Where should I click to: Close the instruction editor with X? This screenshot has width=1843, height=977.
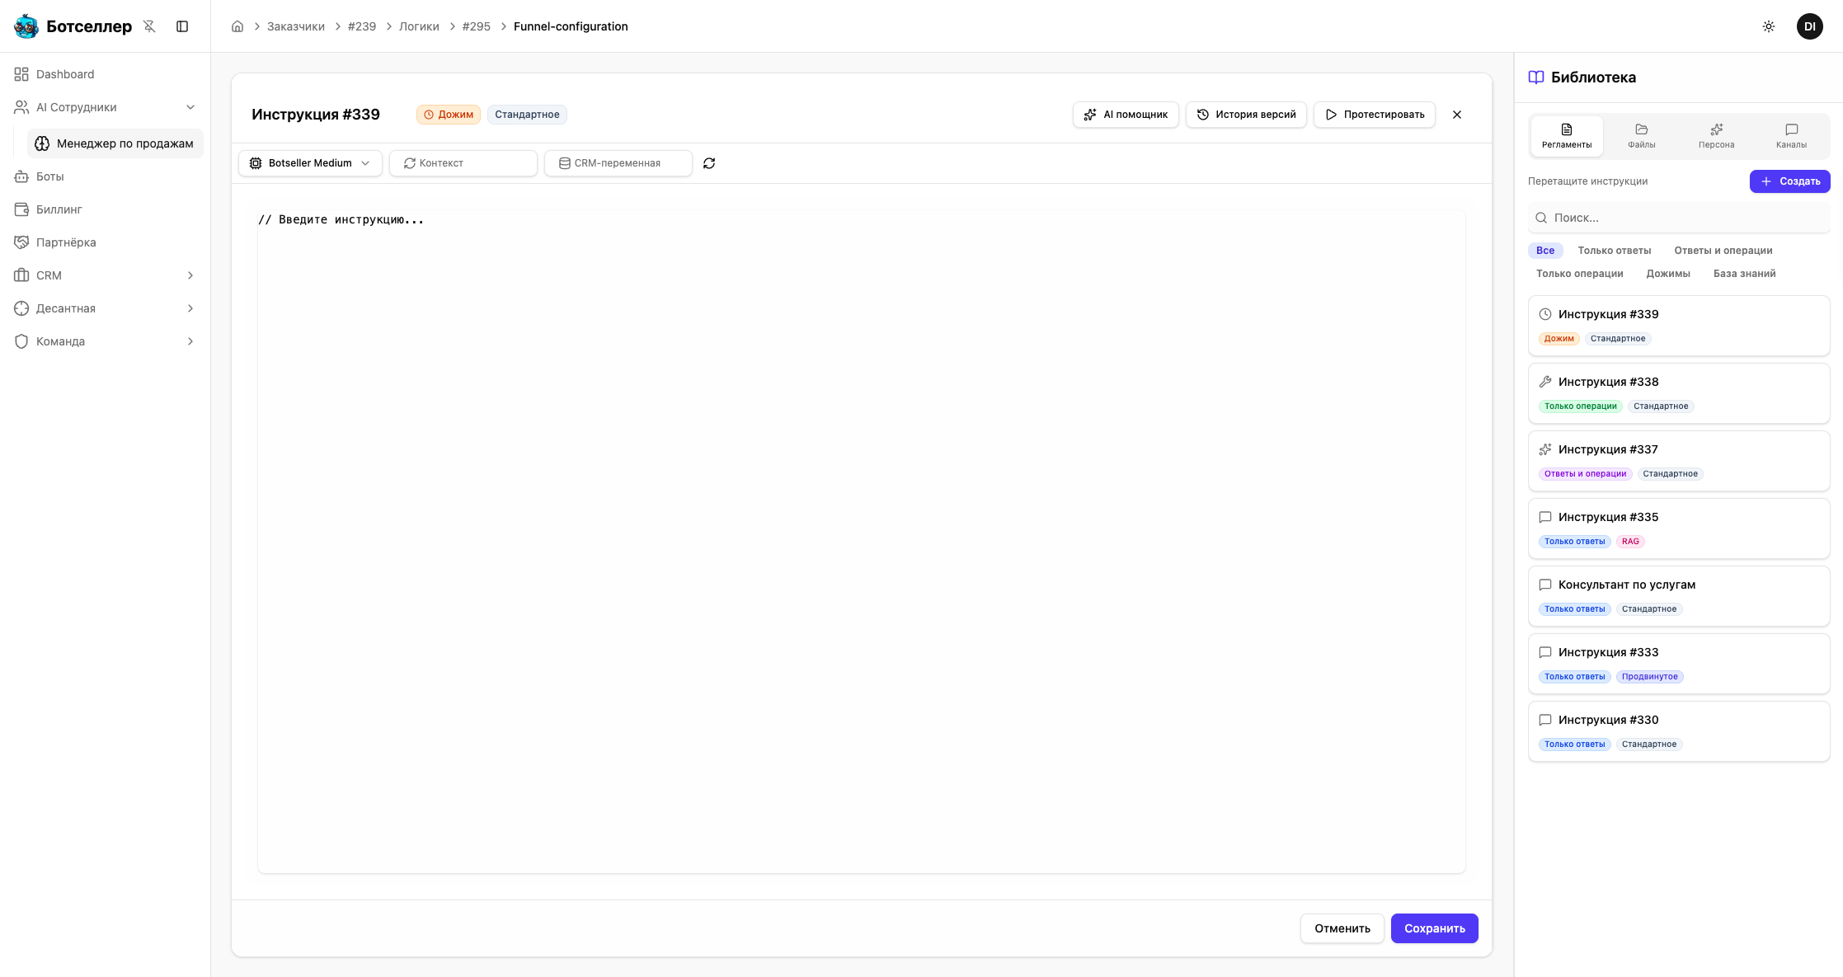(1456, 115)
